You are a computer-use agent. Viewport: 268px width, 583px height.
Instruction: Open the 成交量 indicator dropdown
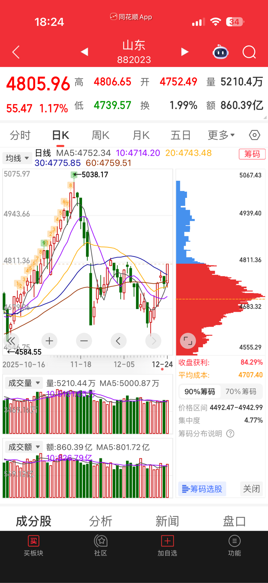pyautogui.click(x=24, y=383)
